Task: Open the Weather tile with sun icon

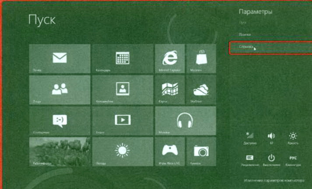Action: point(123,151)
